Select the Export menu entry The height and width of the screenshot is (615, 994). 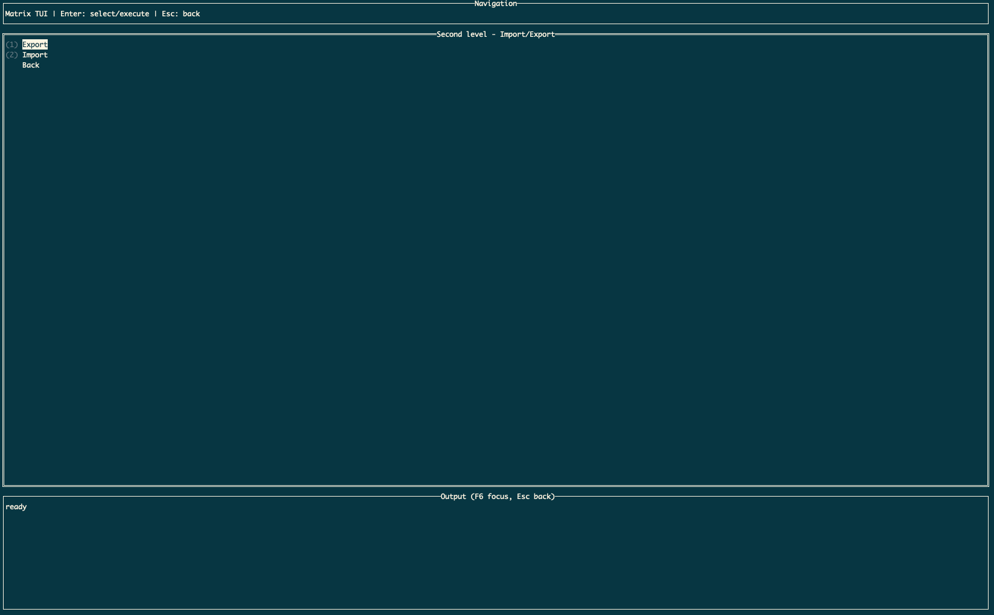[x=35, y=45]
